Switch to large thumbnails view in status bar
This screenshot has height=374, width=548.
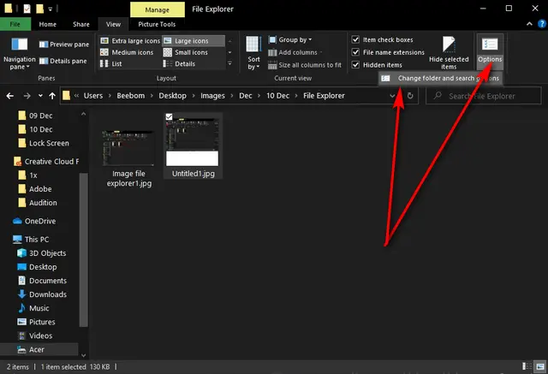coord(540,366)
